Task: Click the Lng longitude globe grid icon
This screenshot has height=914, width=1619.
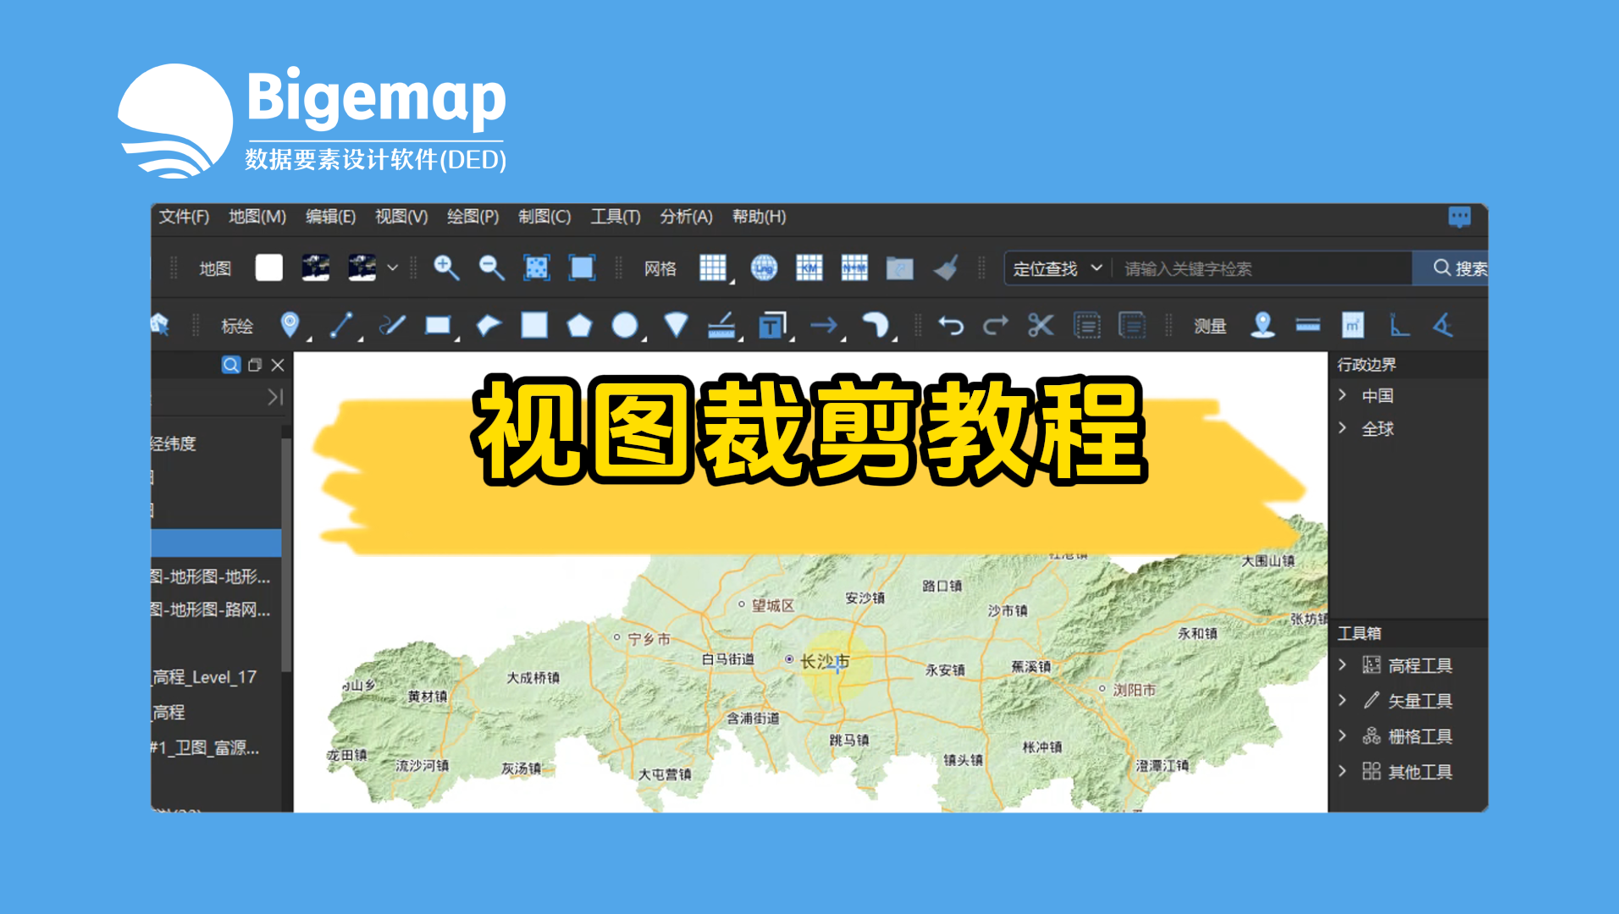Action: pos(764,268)
